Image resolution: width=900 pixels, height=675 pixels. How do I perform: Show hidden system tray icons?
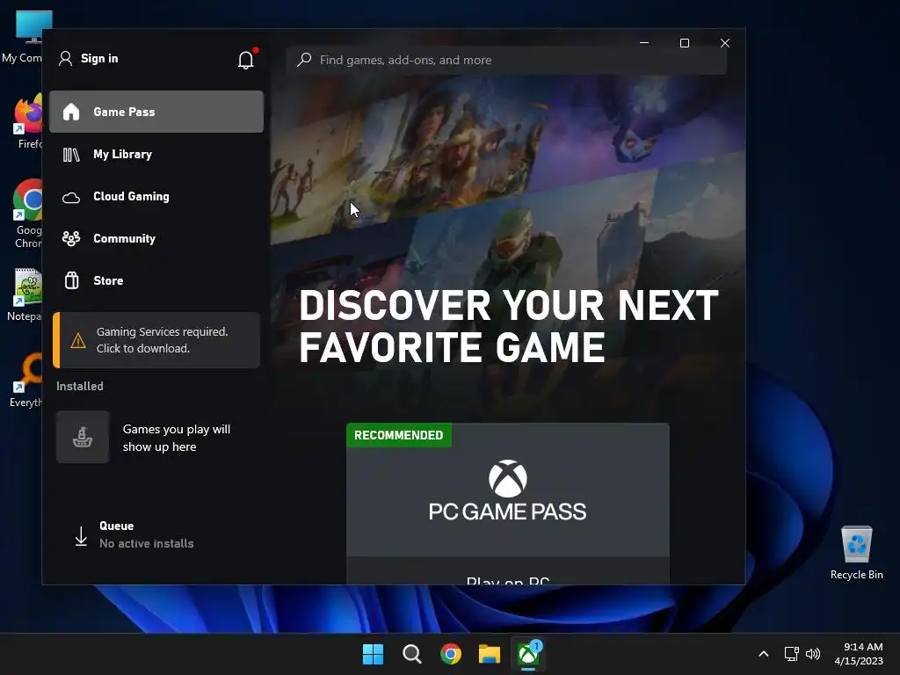tap(764, 654)
